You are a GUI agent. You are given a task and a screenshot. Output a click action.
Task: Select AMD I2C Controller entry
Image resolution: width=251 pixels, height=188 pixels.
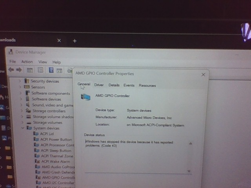click(58, 183)
